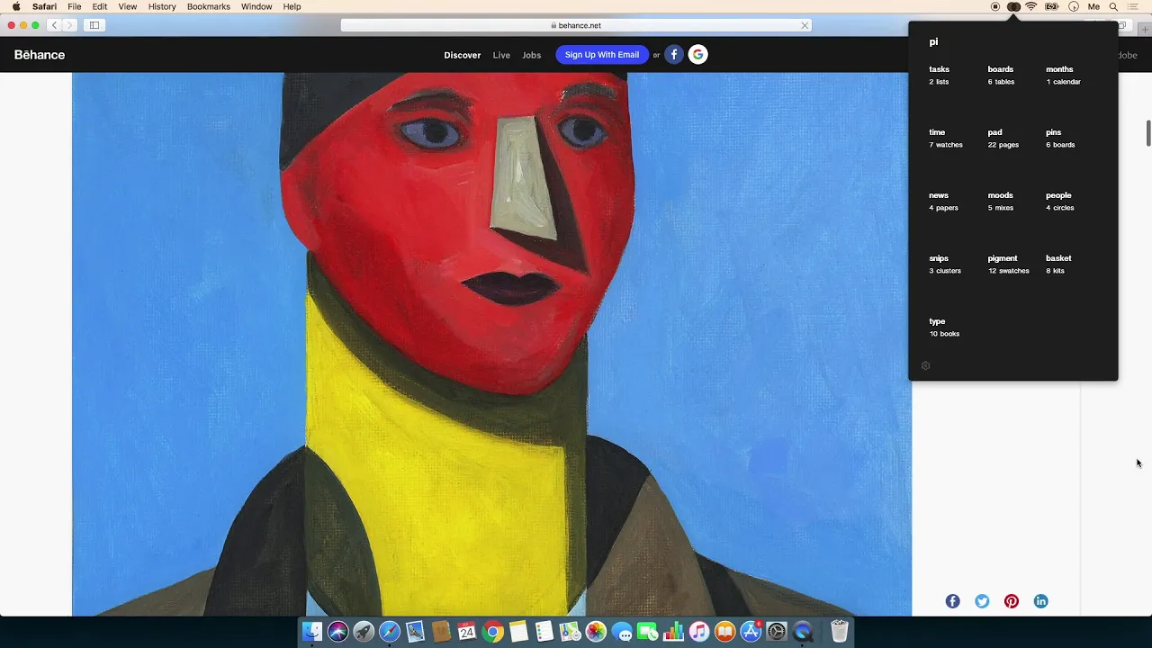Open the tasks module with 2 lists
1152x648 pixels.
point(940,75)
